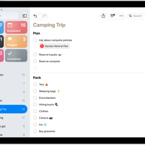Viewport: 145px width, 145px height.
Task: Mark Hiking boots as done
Action: click(x=35, y=104)
